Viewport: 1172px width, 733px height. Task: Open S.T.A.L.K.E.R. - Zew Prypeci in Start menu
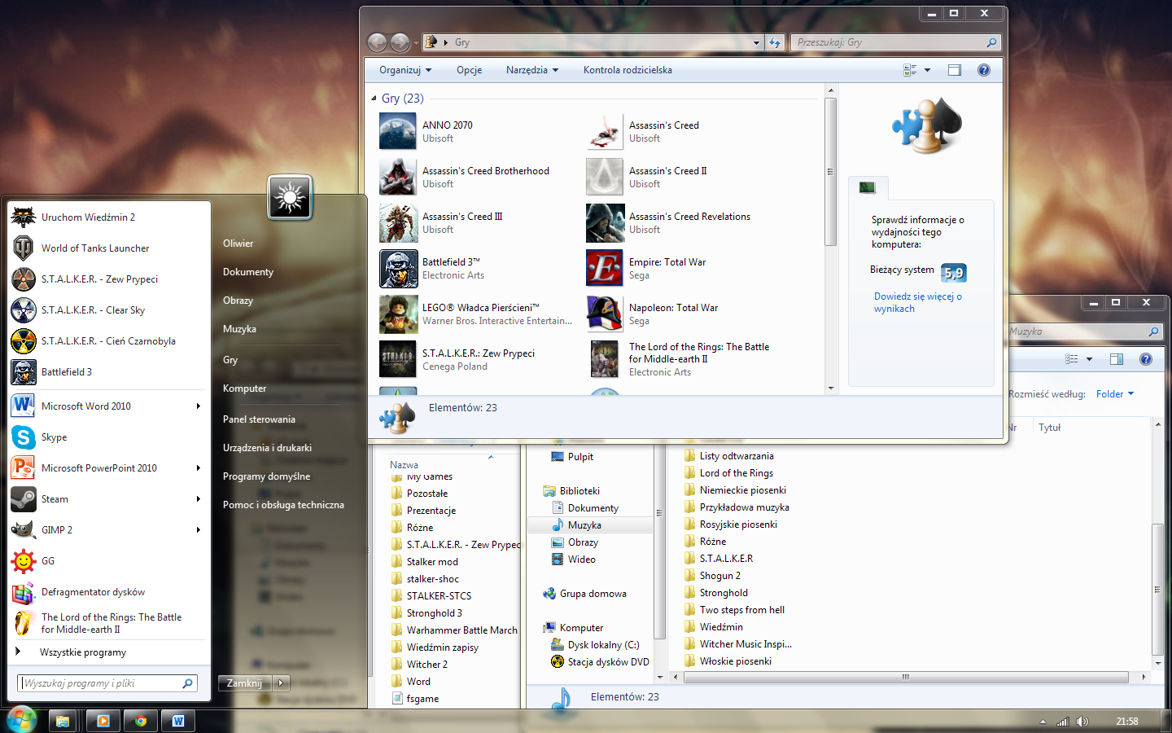[109, 279]
